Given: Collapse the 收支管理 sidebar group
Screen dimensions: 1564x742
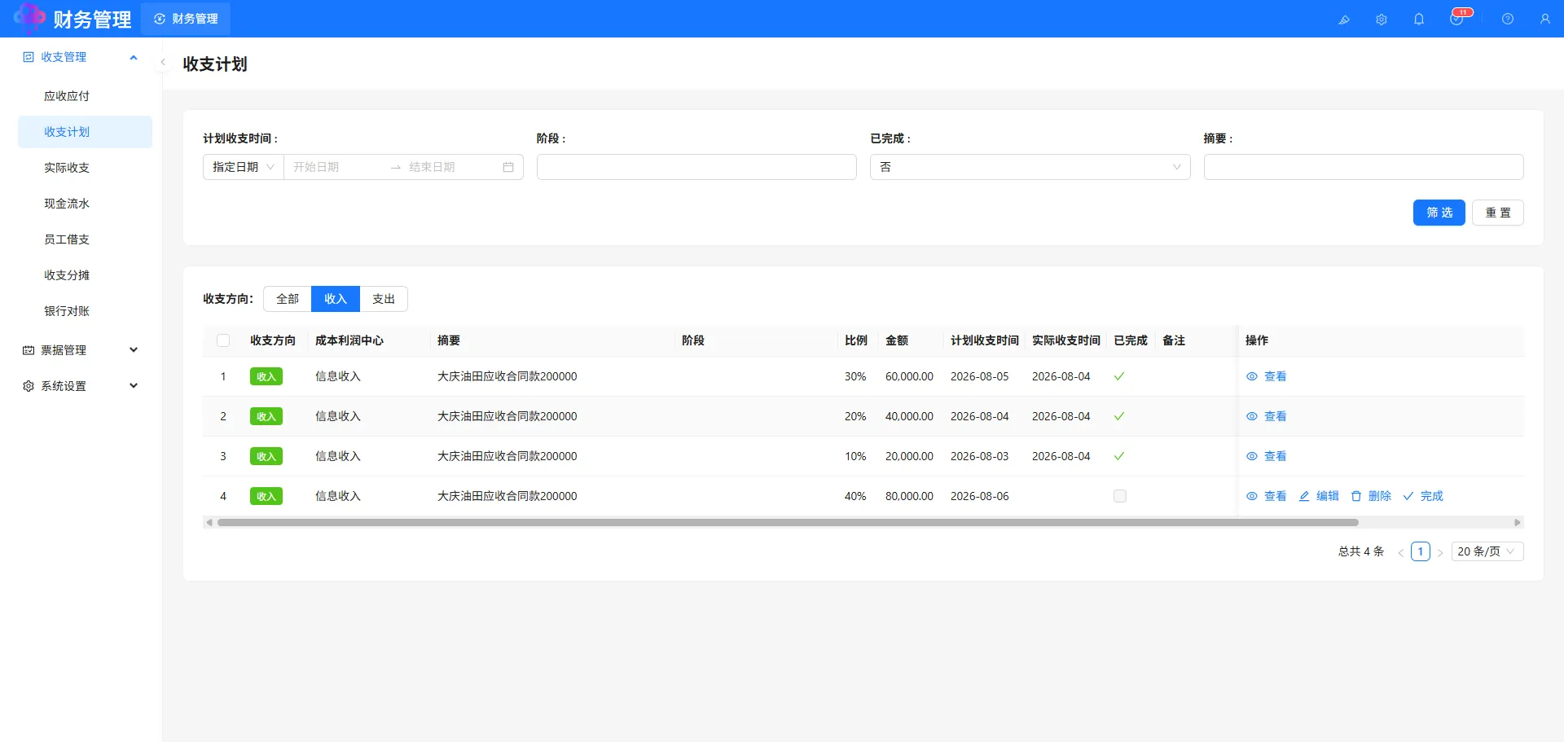Looking at the screenshot, I should 134,57.
